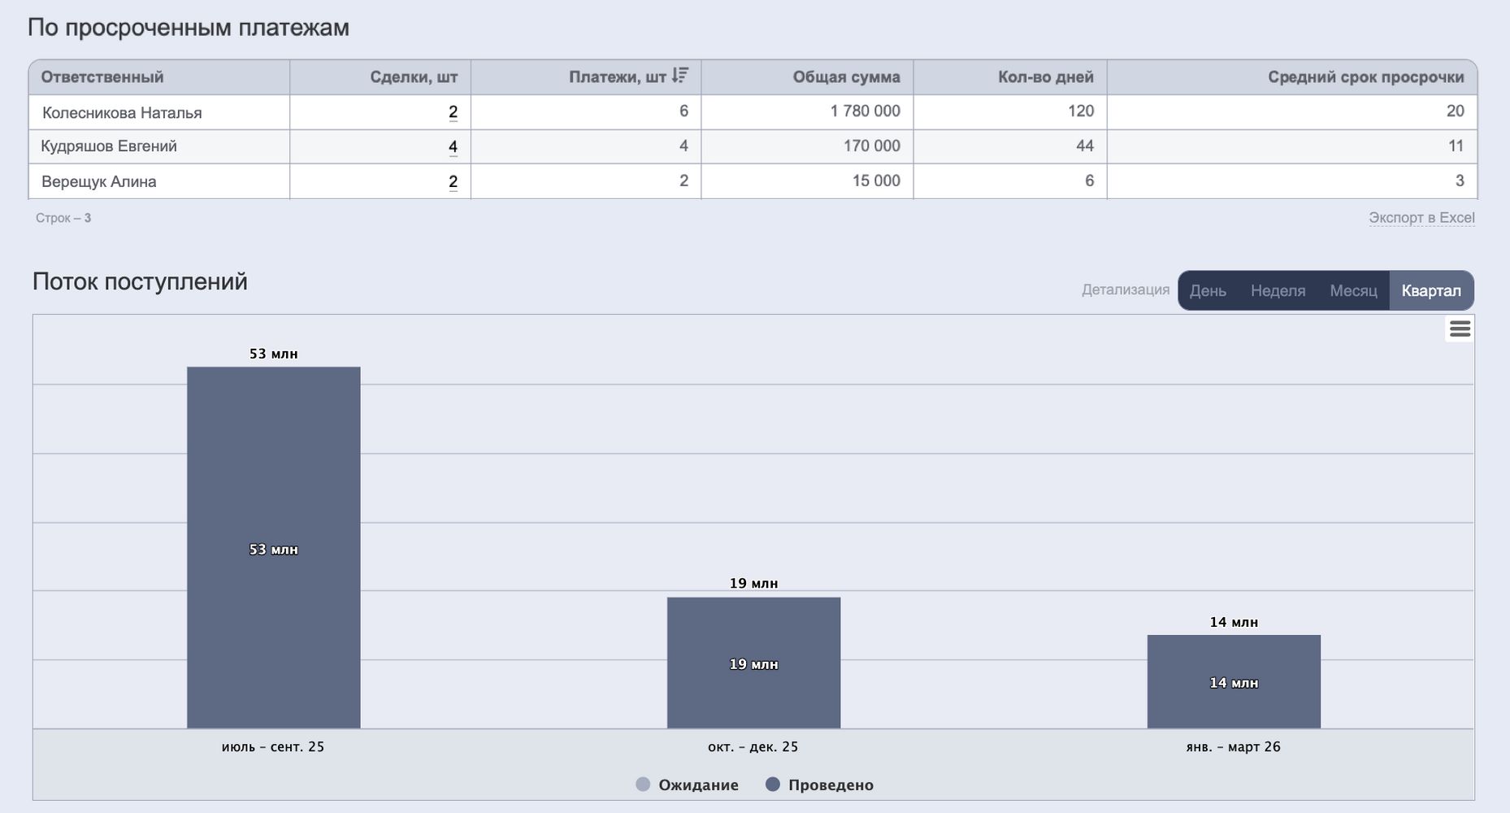Sort table by Ответственный column header

tap(102, 77)
